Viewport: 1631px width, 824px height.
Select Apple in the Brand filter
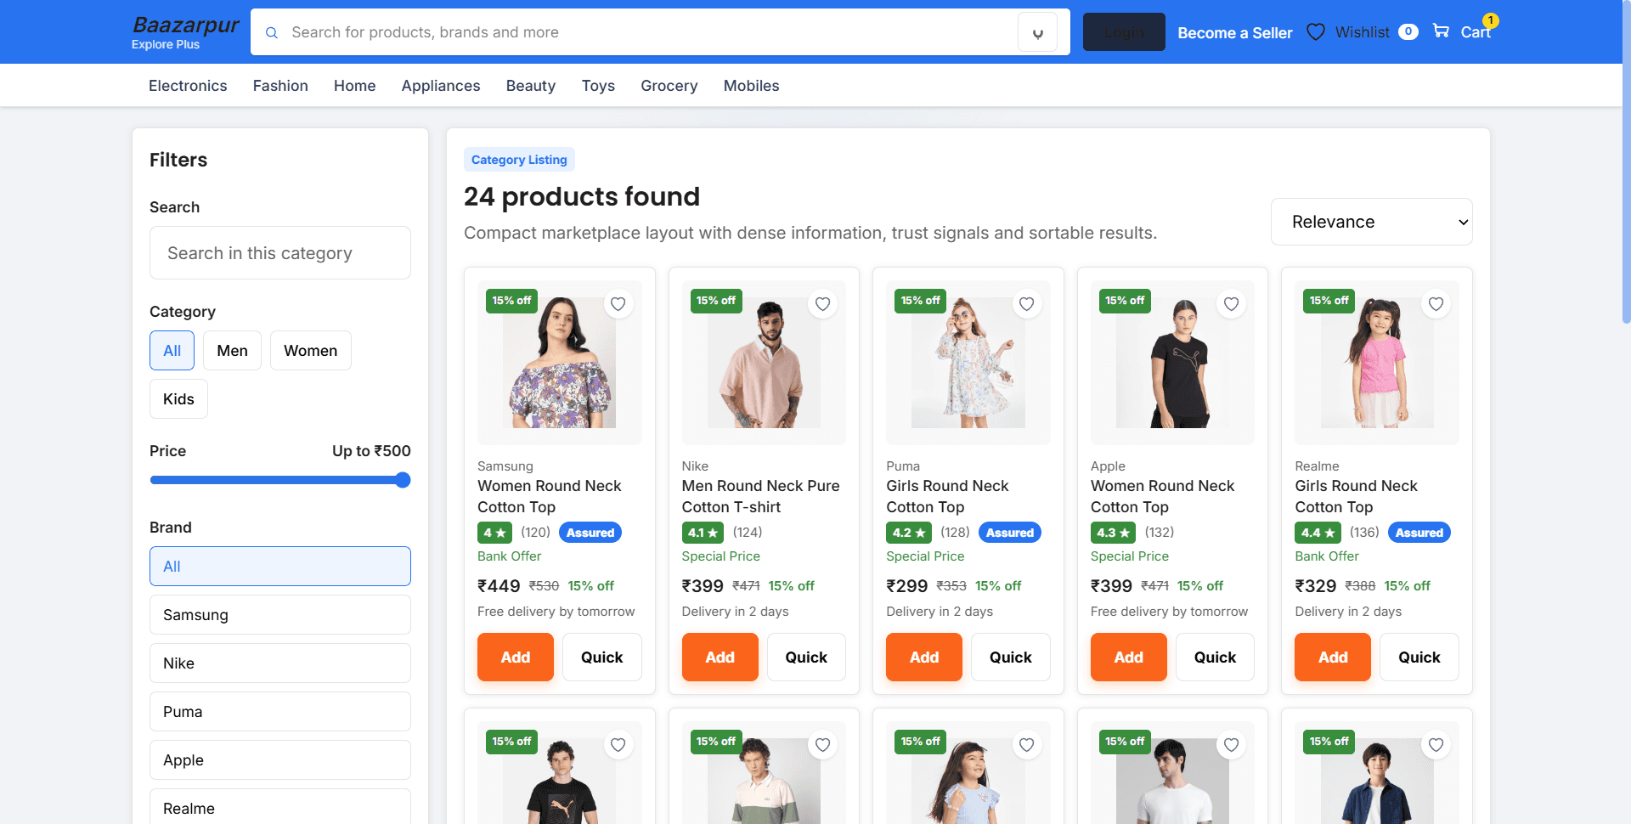point(280,760)
